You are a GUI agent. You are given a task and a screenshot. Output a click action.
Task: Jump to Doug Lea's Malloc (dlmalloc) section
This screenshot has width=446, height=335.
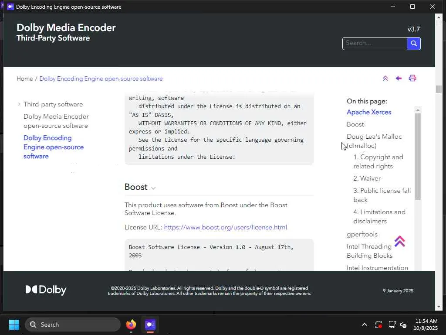(x=374, y=141)
